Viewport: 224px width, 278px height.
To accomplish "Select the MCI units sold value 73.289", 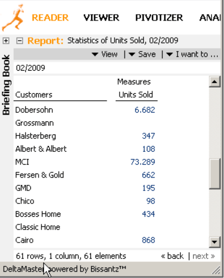I will (143, 162).
